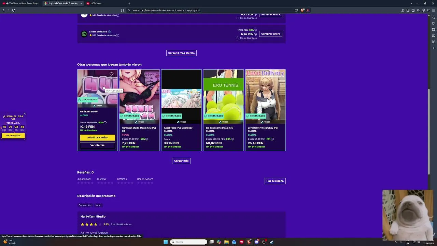Click the verified badge next to Smart Solutions
437x246 pixels.
pos(109,31)
